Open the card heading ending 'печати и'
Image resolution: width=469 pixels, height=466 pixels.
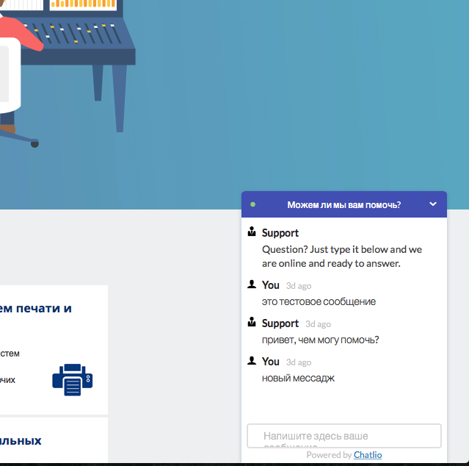35,308
